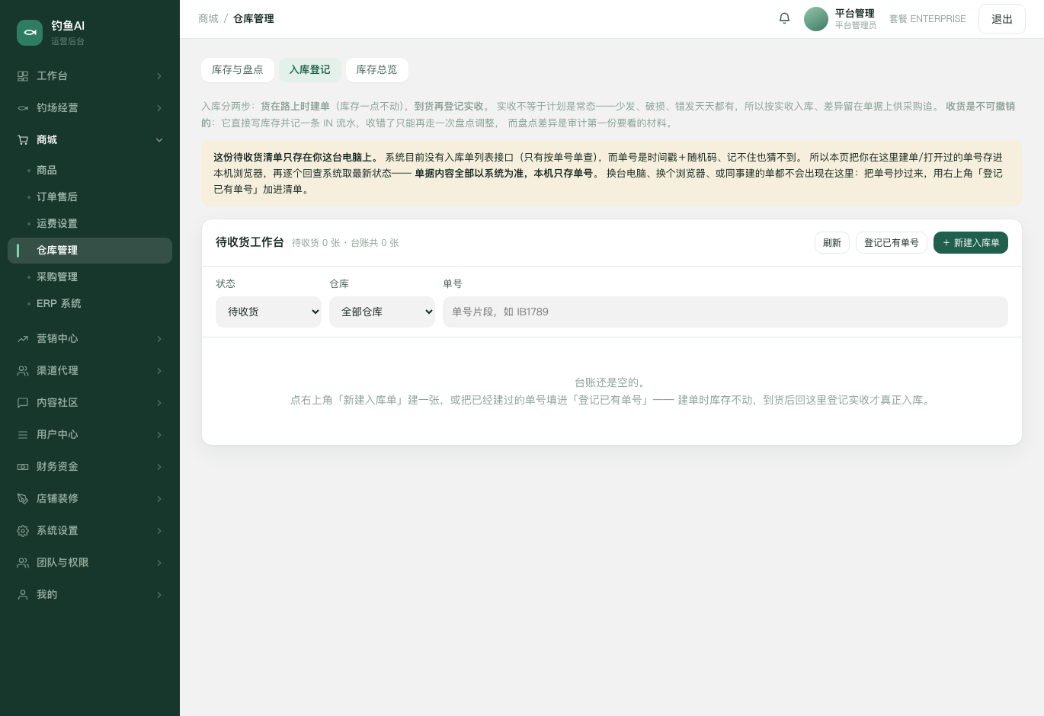This screenshot has height=716, width=1044.
Task: Expand the 系统设置 menu chevron
Action: (159, 531)
